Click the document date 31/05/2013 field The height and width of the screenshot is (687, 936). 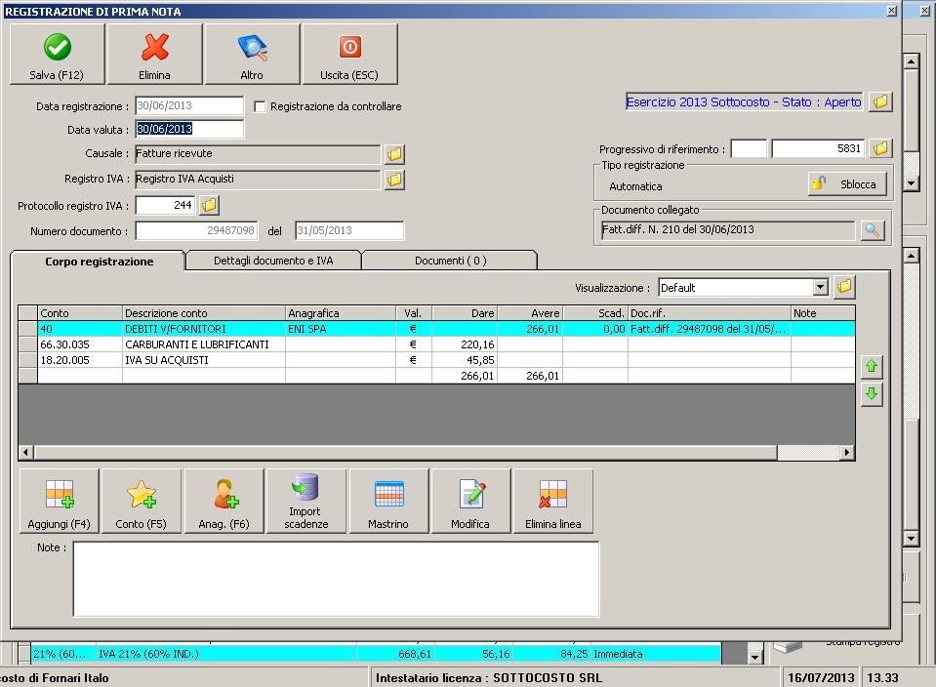[x=349, y=230]
